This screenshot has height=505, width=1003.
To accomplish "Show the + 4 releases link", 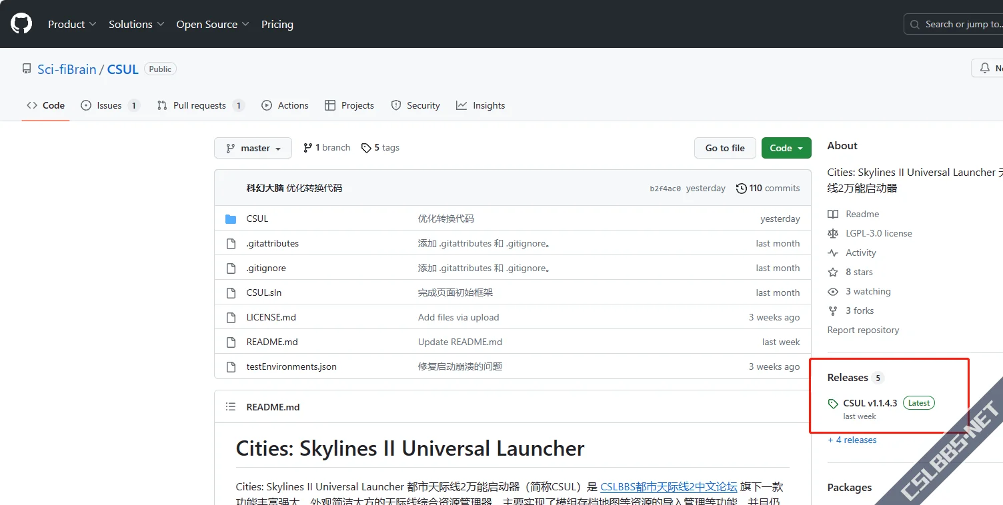I will 852,440.
